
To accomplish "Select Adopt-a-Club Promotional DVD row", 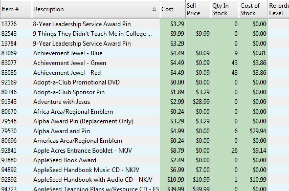I will click(76, 82).
